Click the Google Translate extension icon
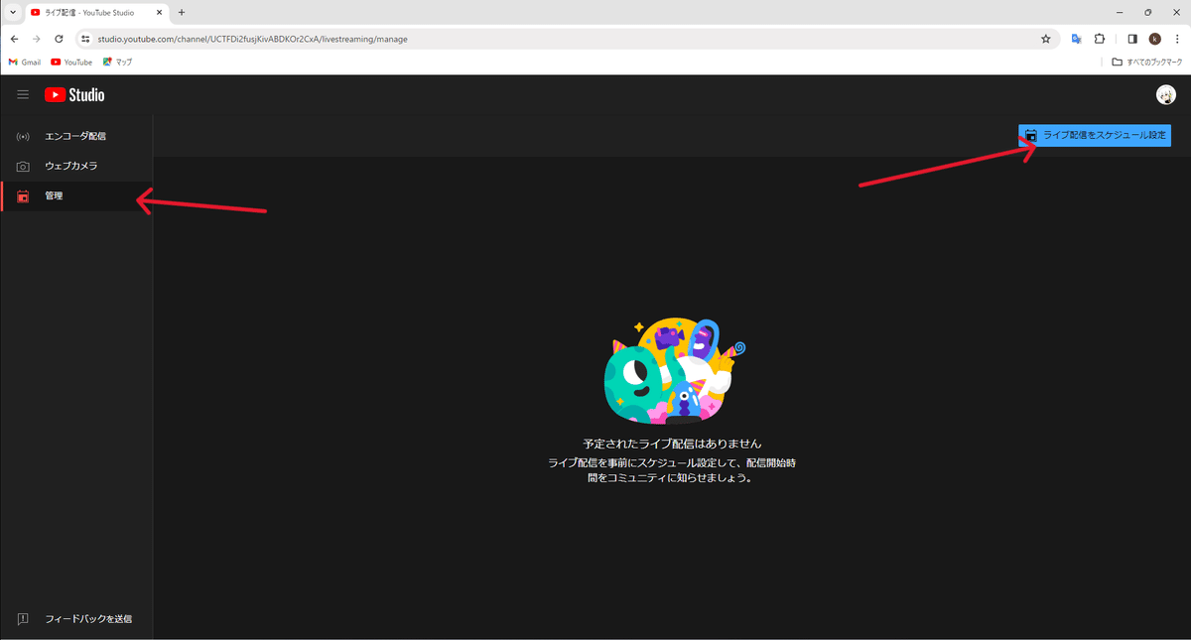 coord(1076,39)
